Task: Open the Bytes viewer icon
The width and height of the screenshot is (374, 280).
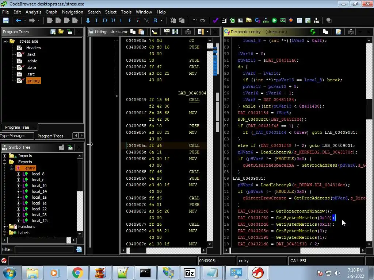Action: pyautogui.click(x=224, y=20)
